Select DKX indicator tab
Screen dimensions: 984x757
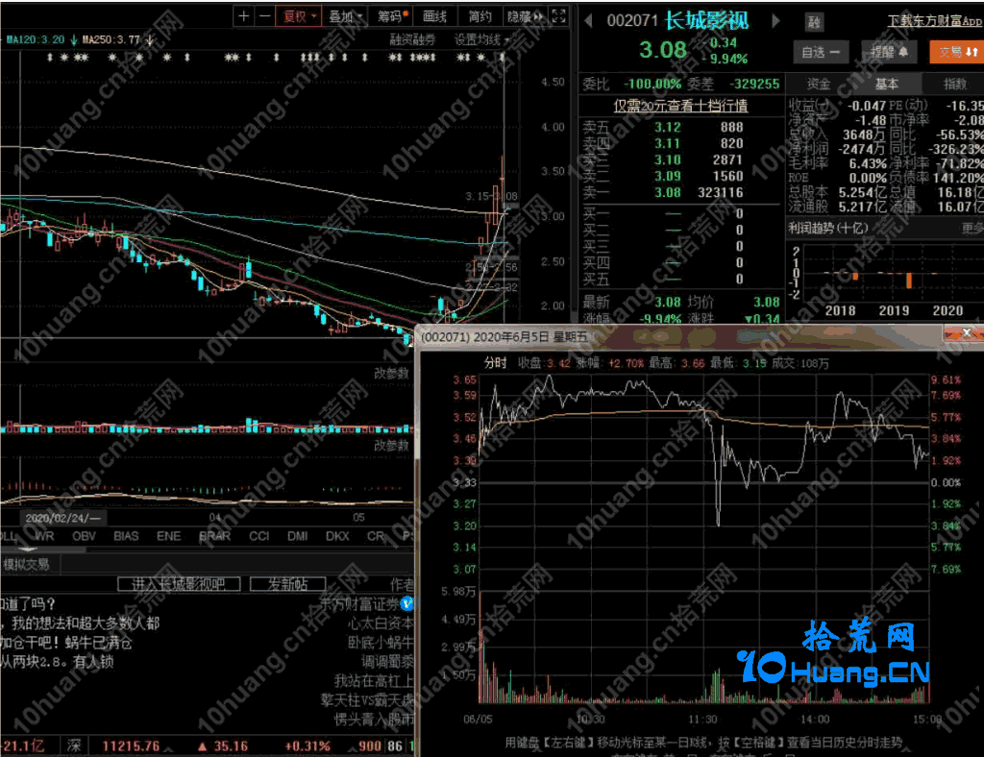coord(337,536)
